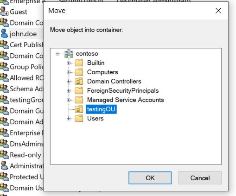The height and width of the screenshot is (196, 236).
Task: Expand the Managed Service Accounts node
Action: click(x=69, y=100)
